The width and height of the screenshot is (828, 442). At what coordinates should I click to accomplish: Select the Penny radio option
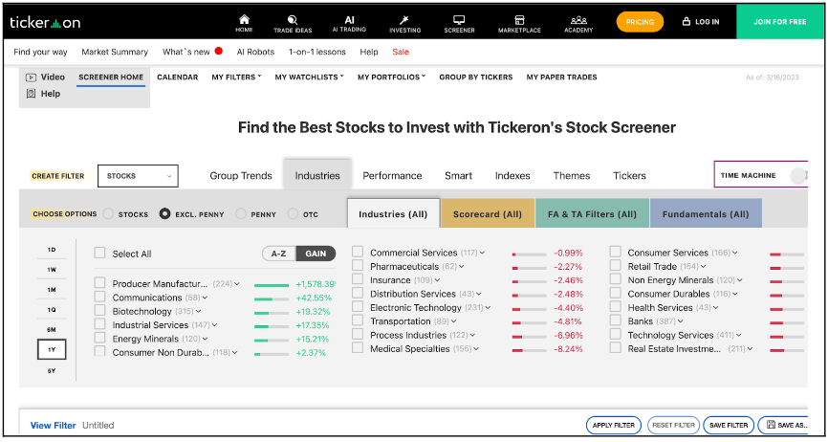click(240, 214)
